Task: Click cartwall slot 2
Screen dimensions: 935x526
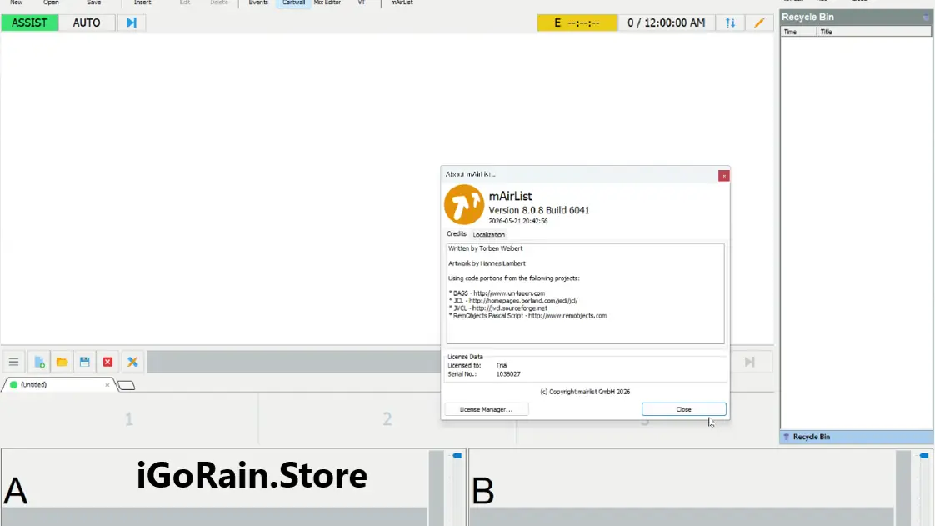Action: (387, 419)
